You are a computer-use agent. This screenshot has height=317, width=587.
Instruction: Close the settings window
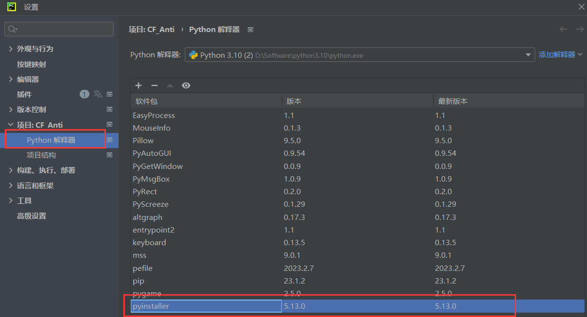click(x=581, y=7)
